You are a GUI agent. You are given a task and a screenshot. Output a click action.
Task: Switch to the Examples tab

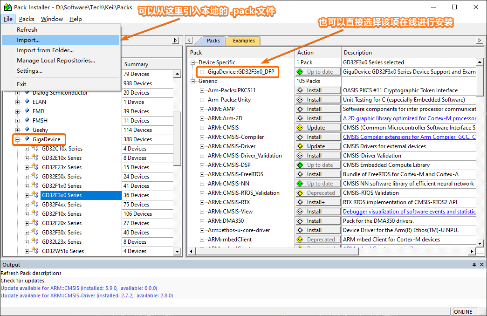click(x=244, y=41)
